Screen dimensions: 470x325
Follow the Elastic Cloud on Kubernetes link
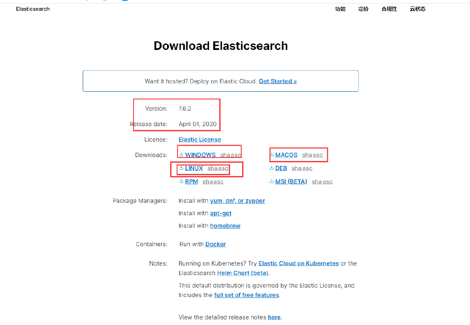point(298,263)
